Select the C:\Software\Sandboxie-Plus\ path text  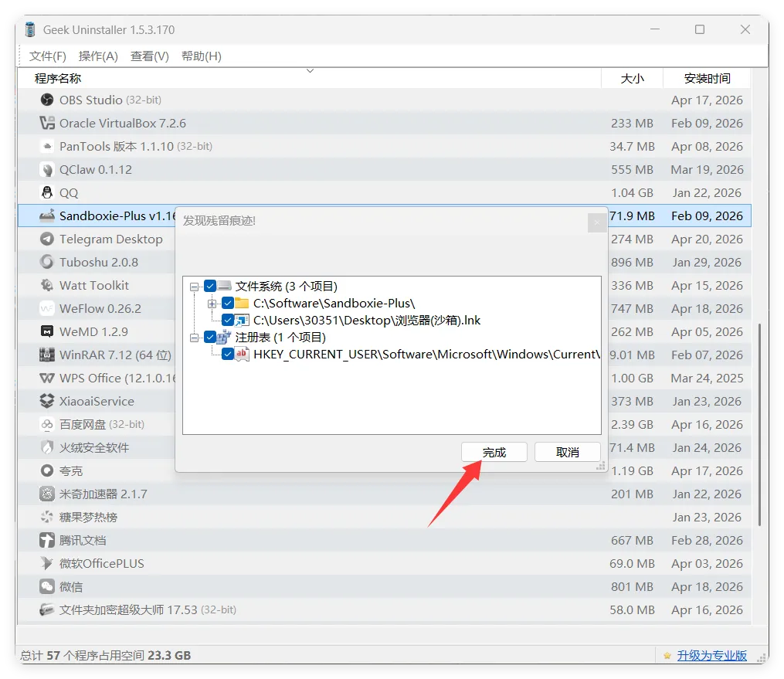(x=334, y=303)
